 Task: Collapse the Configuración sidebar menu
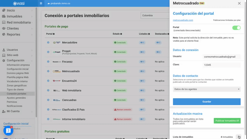click(17, 60)
